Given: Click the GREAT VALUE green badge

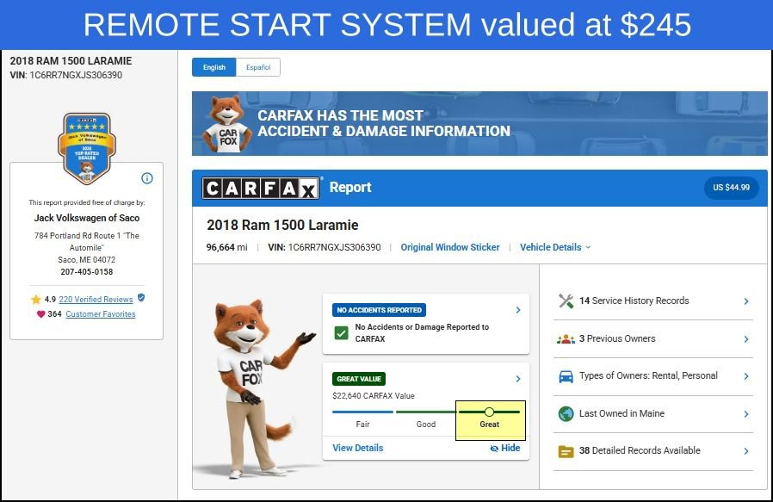Looking at the screenshot, I should (359, 379).
